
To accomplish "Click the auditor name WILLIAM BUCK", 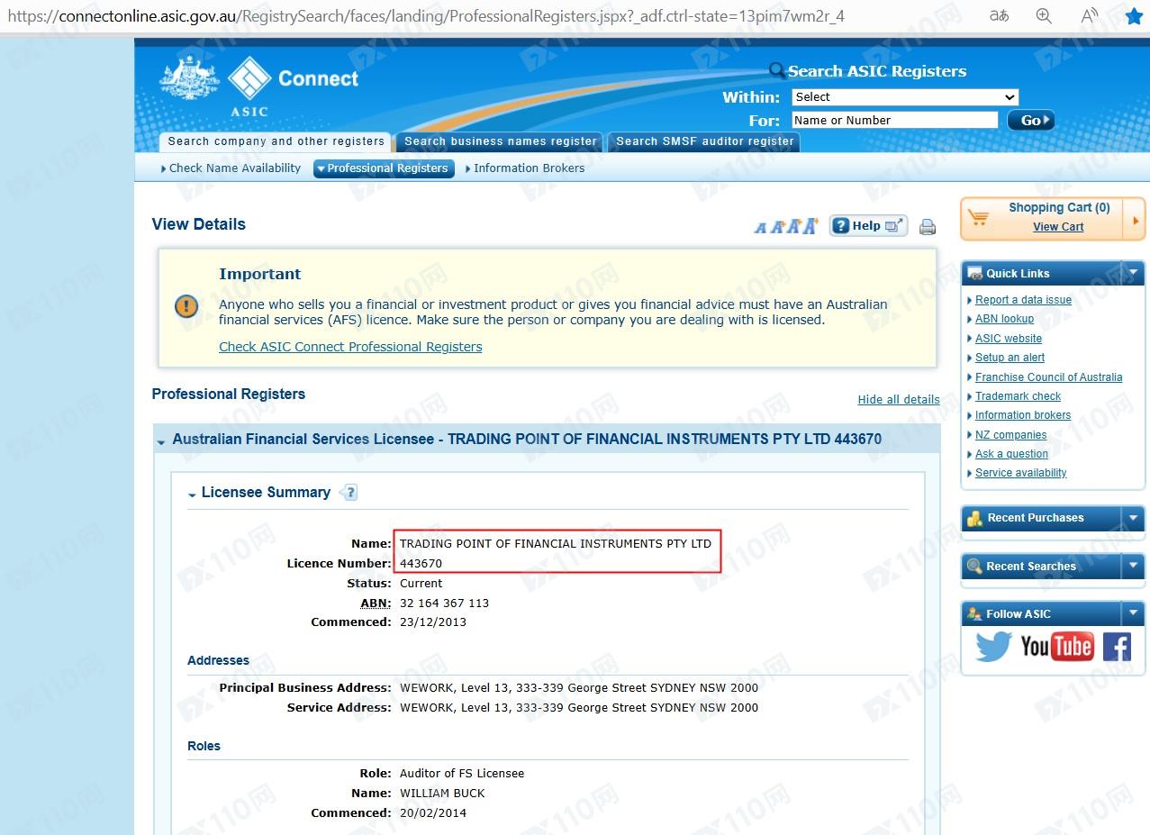I will pyautogui.click(x=442, y=794).
